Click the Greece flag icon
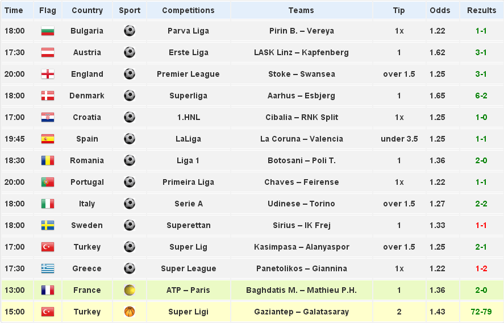 pyautogui.click(x=47, y=269)
